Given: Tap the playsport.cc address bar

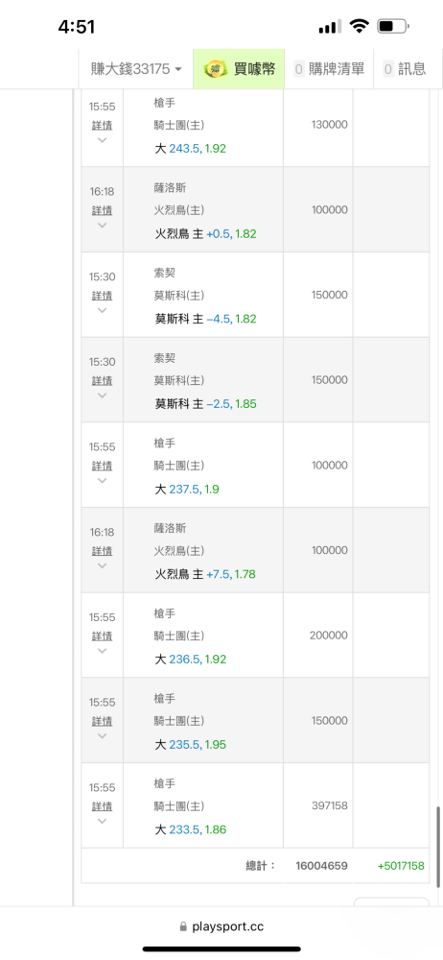Looking at the screenshot, I should coord(221,927).
